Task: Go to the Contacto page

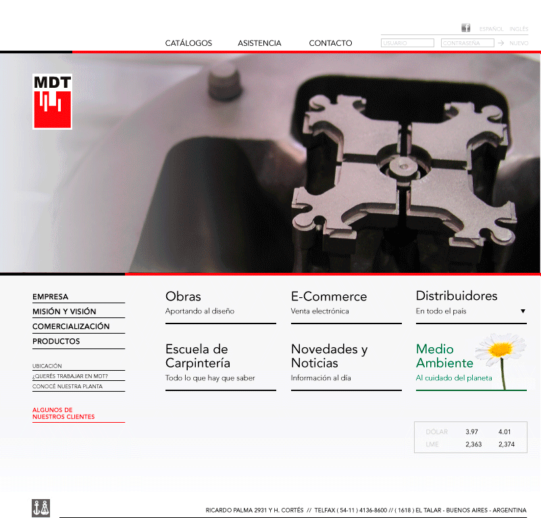Action: 330,43
